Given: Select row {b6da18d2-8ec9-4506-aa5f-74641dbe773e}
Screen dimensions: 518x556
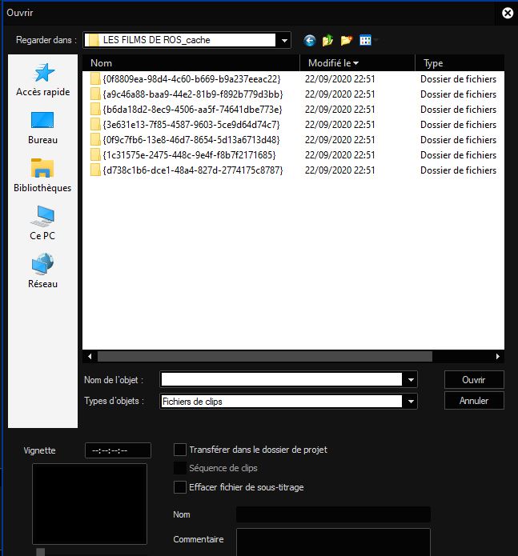Looking at the screenshot, I should (293, 110).
